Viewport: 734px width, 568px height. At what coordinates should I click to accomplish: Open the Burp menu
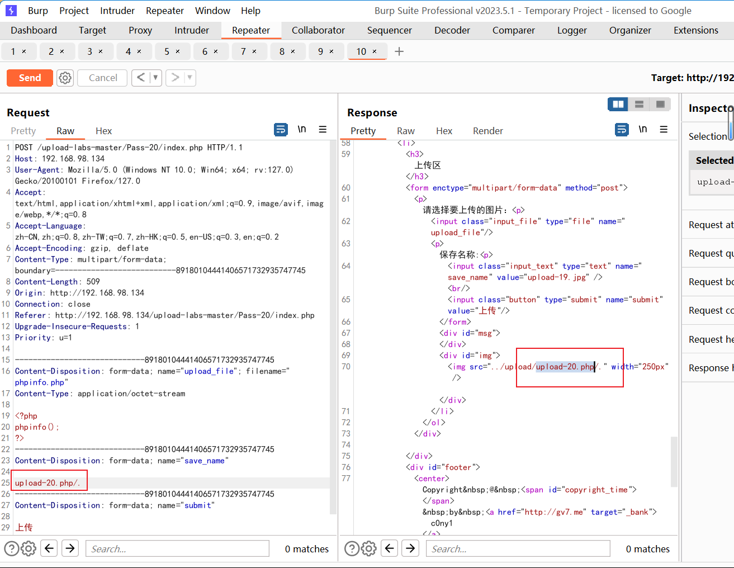coord(38,11)
